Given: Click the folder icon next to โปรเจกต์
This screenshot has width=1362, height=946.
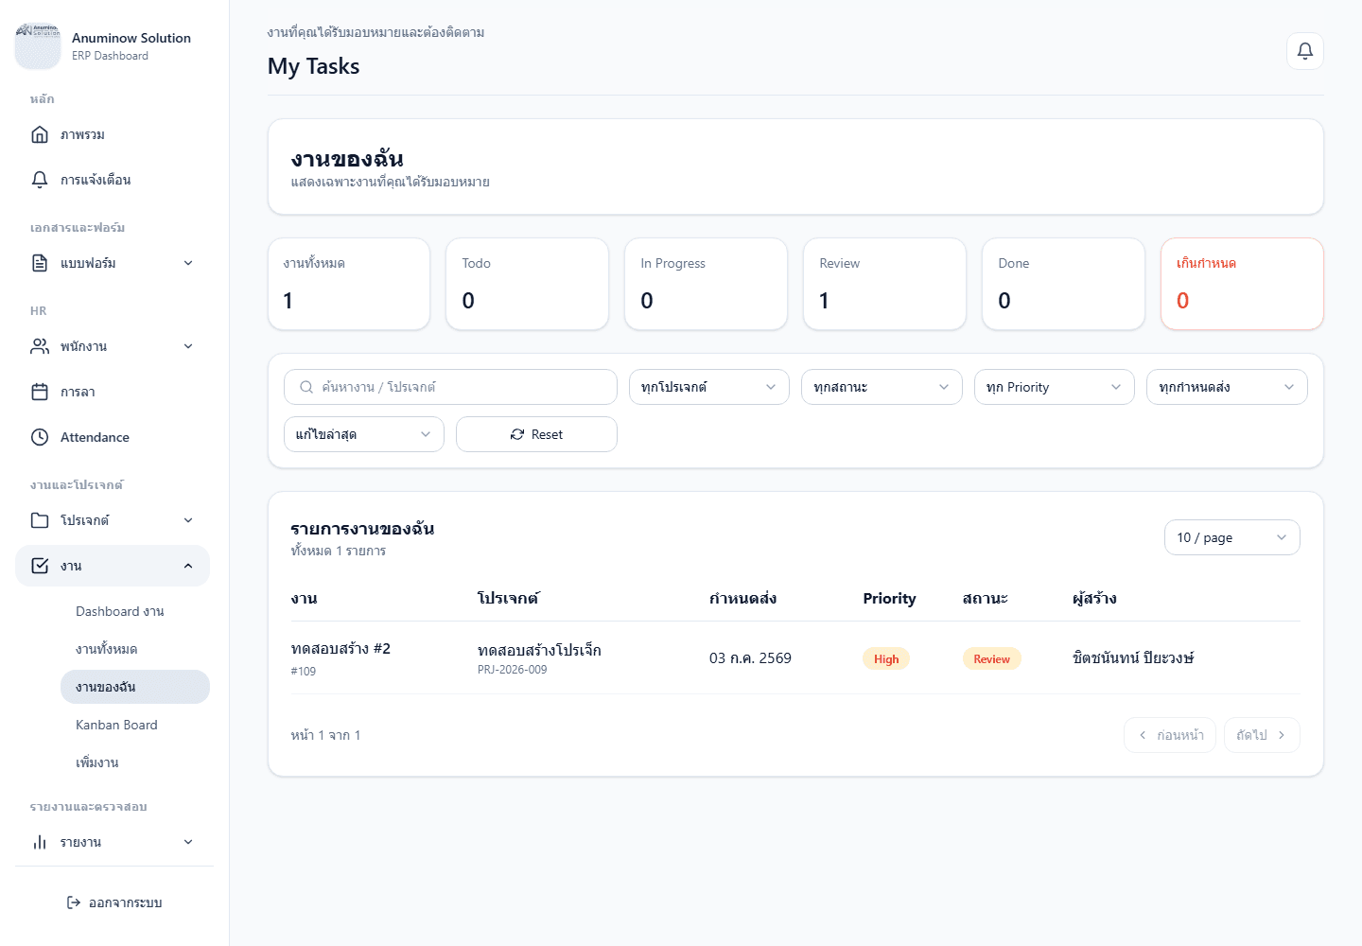Looking at the screenshot, I should [40, 520].
